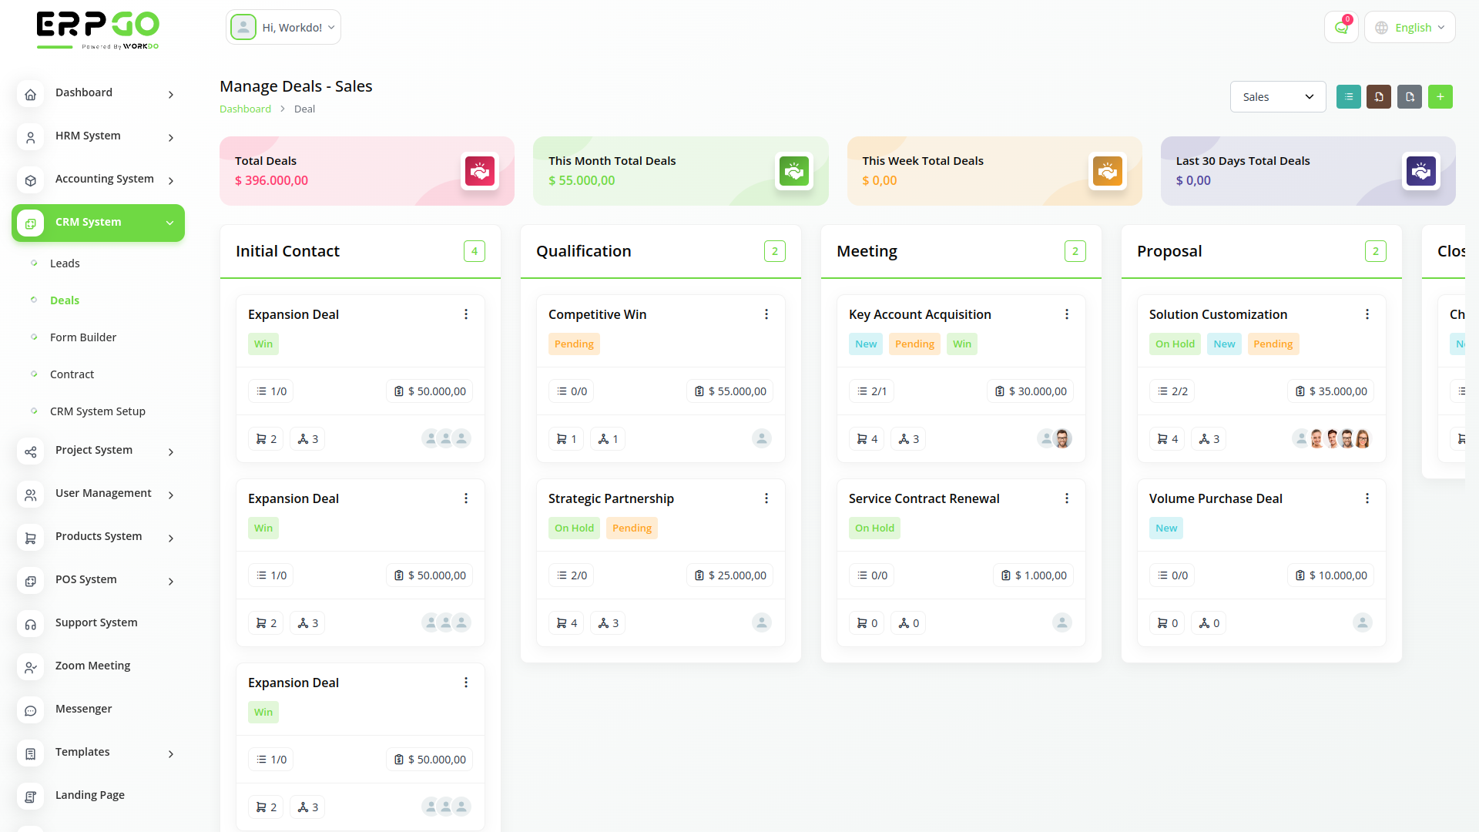This screenshot has width=1479, height=832.
Task: Click the green plus to add a deal
Action: tap(1440, 96)
